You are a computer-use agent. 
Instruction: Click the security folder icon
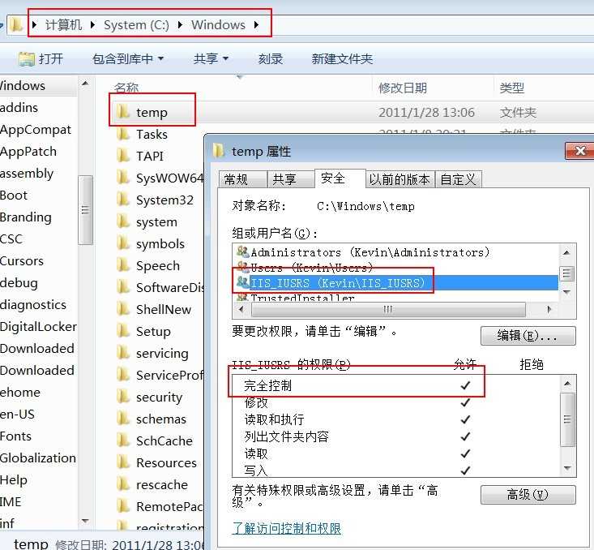click(x=123, y=397)
